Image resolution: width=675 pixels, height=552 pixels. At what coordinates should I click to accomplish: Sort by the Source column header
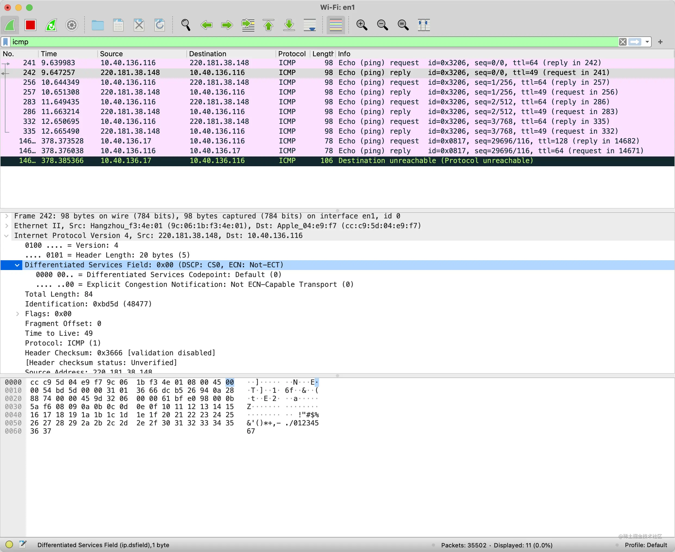pyautogui.click(x=142, y=54)
